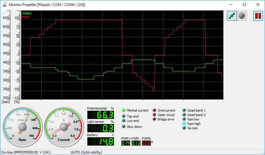Click the No rpm indicator light
This screenshot has width=265, height=155.
click(184, 128)
